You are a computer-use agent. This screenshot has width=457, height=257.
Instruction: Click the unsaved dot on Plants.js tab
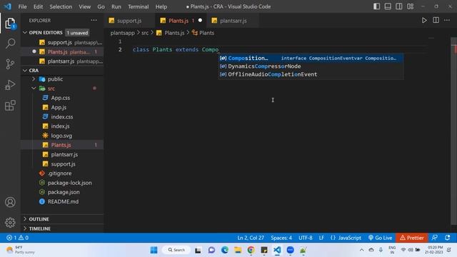click(200, 21)
